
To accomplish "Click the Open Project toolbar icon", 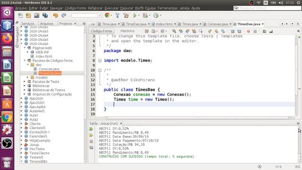I will pos(37,16).
